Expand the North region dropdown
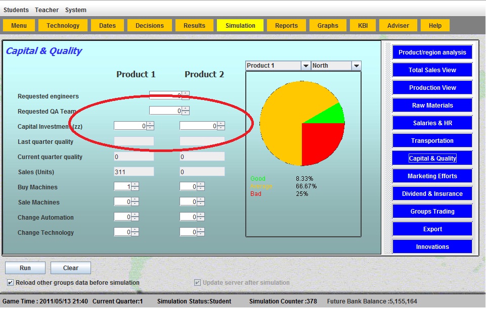Viewport: 486px width, 309px height. coord(356,66)
